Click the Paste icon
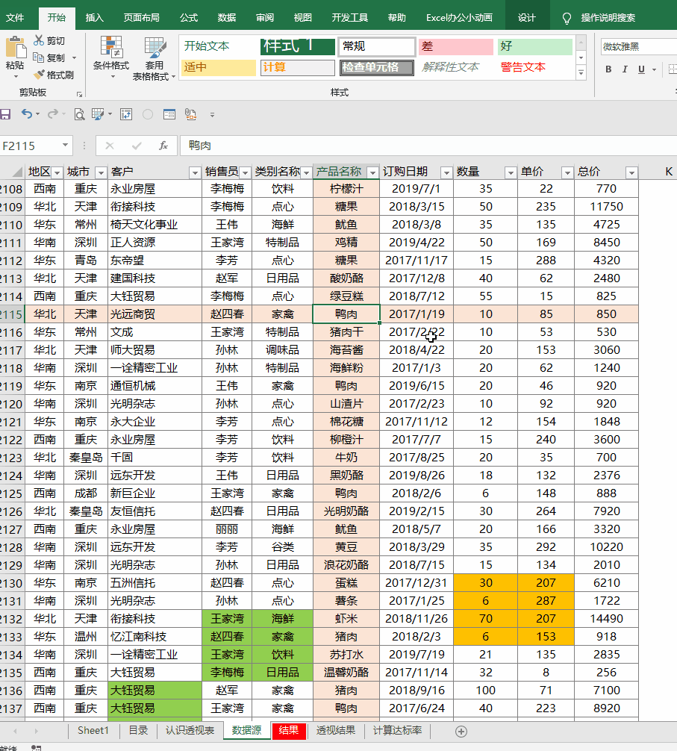Screen dimensions: 677x751 (16, 48)
